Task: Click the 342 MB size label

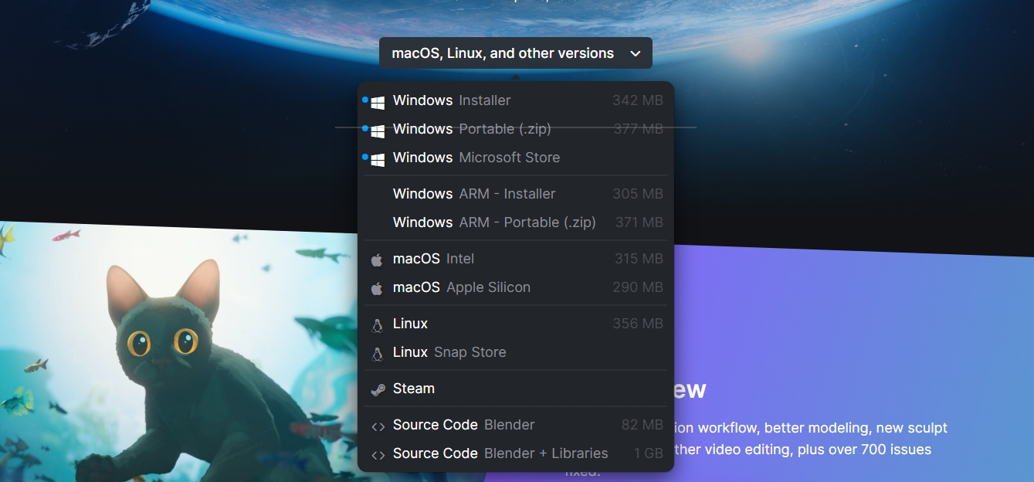Action: point(638,100)
